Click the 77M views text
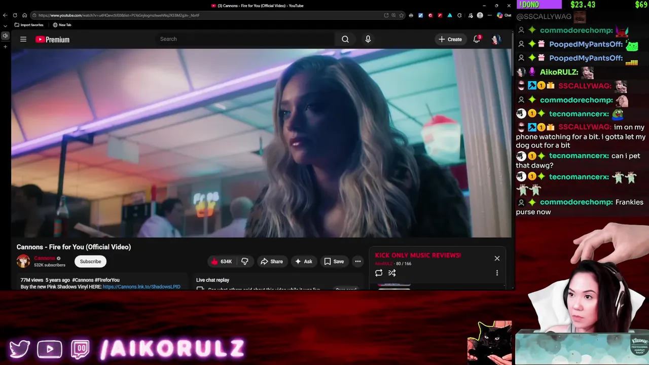 pos(31,280)
